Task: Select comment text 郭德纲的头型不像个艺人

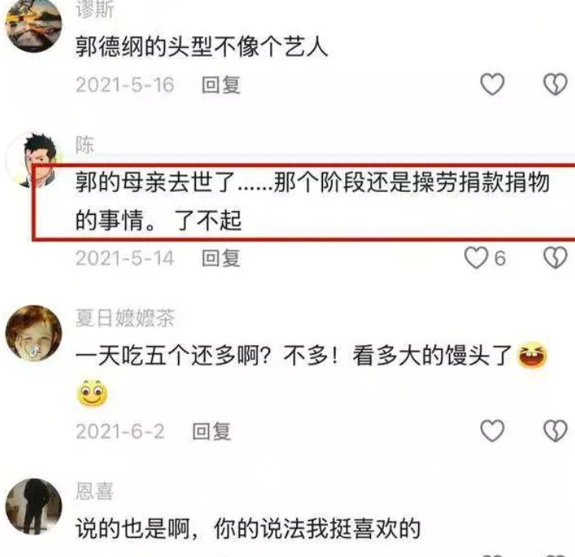Action: 201,46
